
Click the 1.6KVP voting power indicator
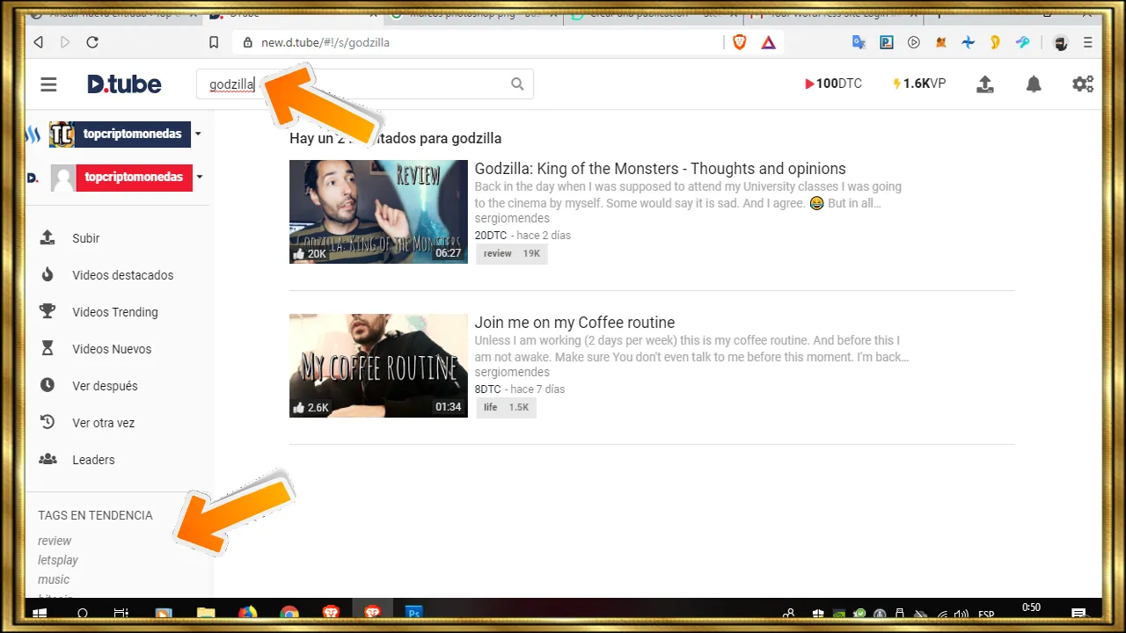pos(919,84)
